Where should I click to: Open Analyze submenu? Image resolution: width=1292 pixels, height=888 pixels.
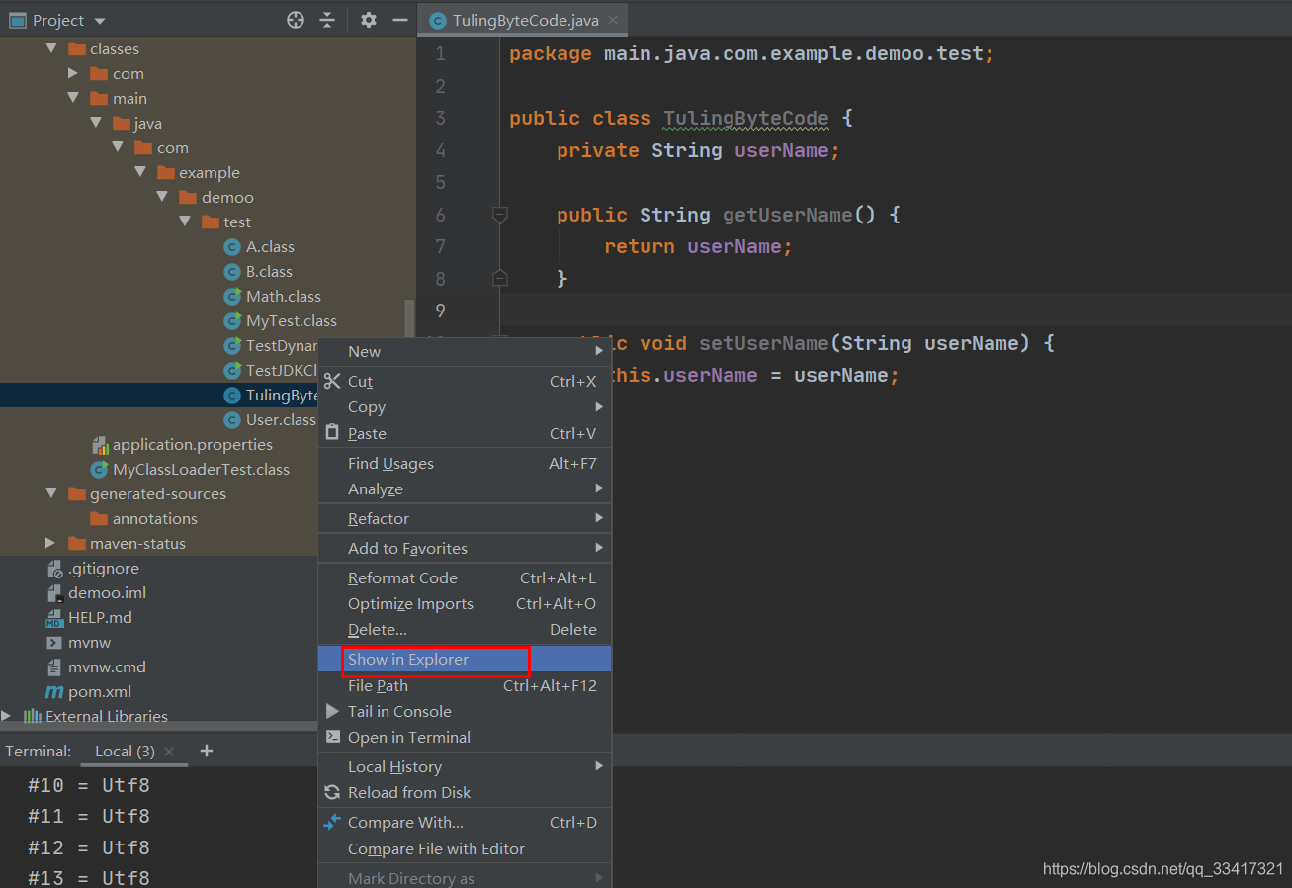point(465,488)
